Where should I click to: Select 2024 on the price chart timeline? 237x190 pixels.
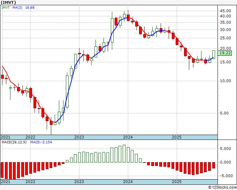[128, 137]
